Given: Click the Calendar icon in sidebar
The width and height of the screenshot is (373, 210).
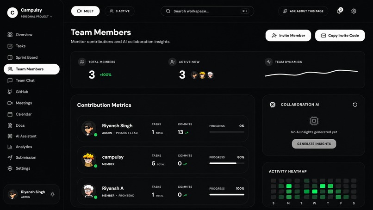Looking at the screenshot, I should tap(10, 114).
